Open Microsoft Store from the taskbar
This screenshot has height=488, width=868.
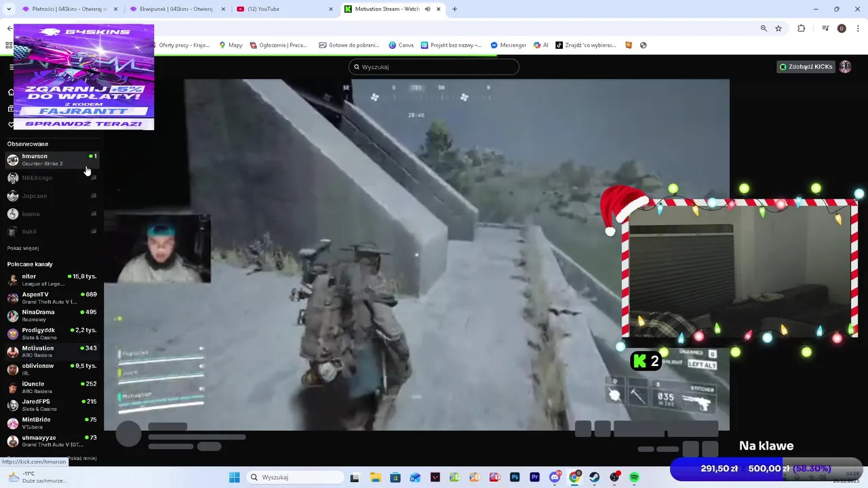coord(395,477)
